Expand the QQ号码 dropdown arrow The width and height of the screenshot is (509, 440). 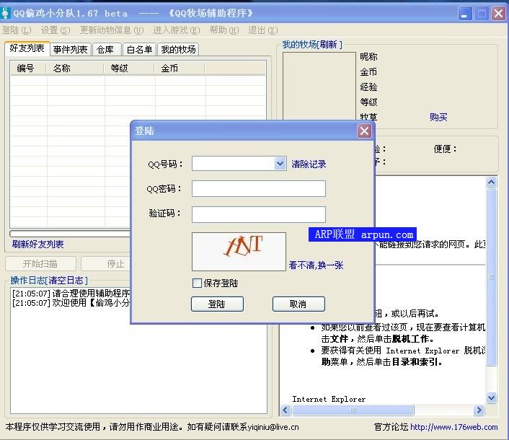[280, 163]
